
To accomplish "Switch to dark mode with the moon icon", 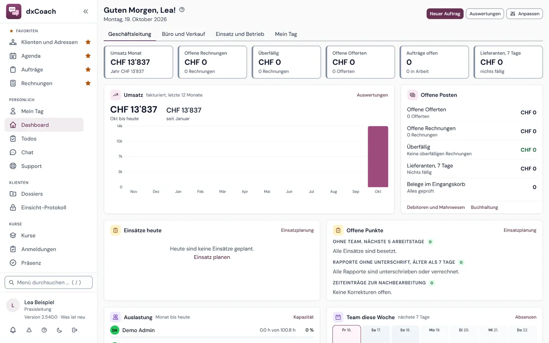I will point(59,330).
